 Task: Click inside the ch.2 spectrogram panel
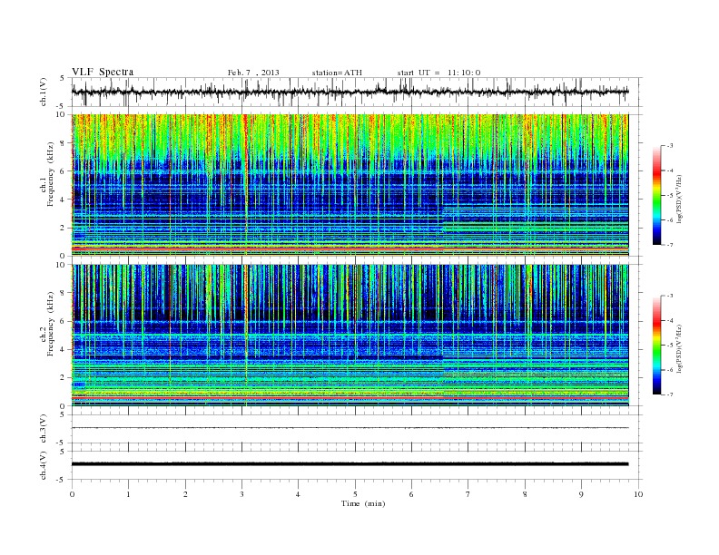(350, 336)
